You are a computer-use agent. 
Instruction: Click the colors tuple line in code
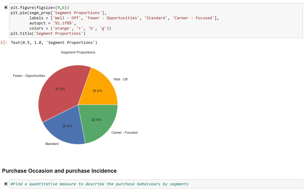(70, 28)
